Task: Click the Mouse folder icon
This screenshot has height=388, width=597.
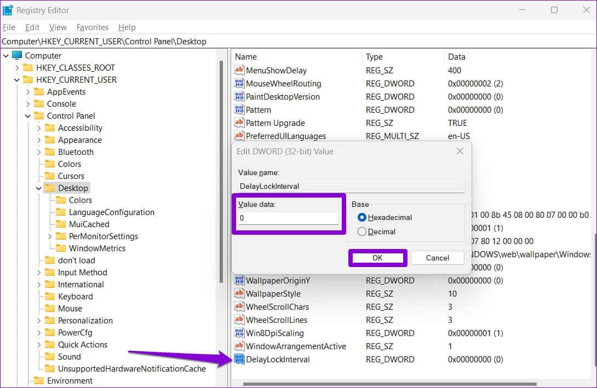Action: [x=50, y=308]
